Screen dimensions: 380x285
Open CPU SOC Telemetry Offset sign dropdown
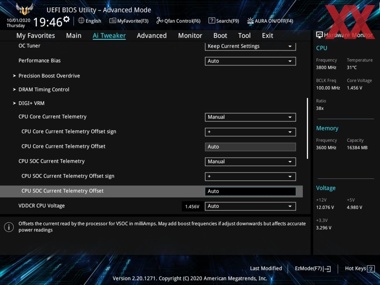click(250, 176)
